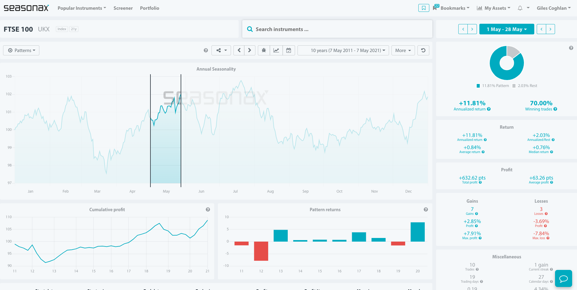The width and height of the screenshot is (577, 290).
Task: Open help icon in donut chart panel
Action: pyautogui.click(x=571, y=48)
